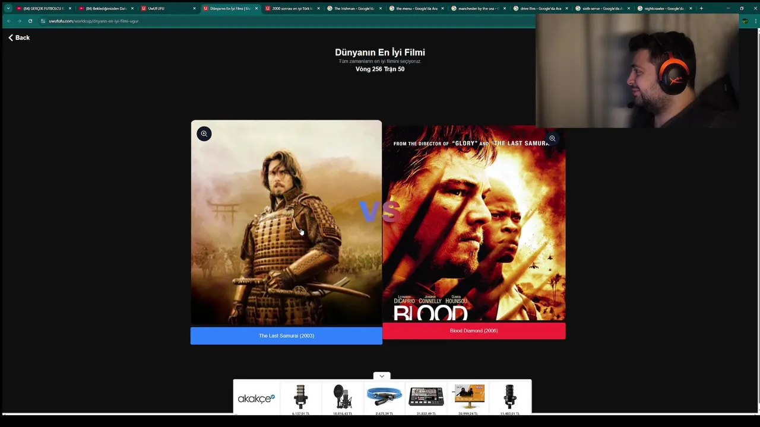760x427 pixels.
Task: Select The Last Samurai poster image
Action: click(286, 222)
